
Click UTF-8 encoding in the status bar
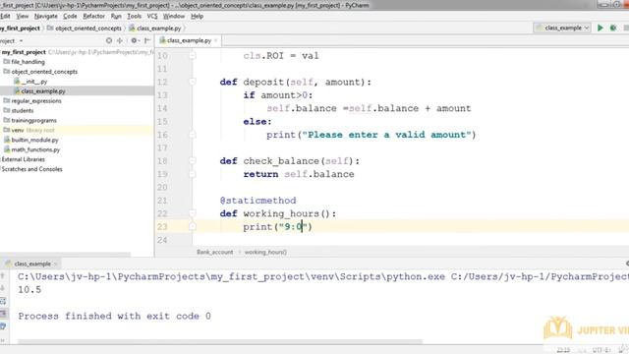pos(600,350)
